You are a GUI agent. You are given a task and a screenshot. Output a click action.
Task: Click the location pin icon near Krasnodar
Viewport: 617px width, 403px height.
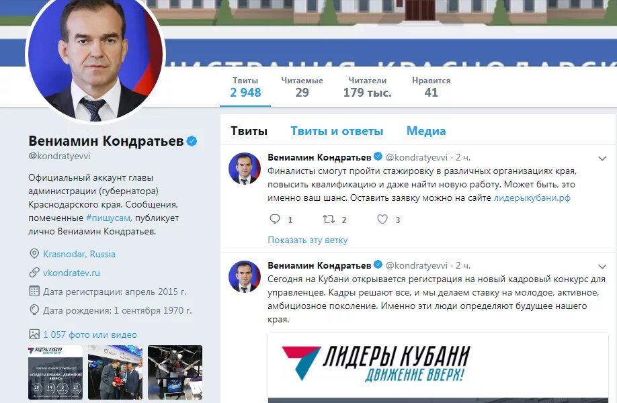click(34, 254)
